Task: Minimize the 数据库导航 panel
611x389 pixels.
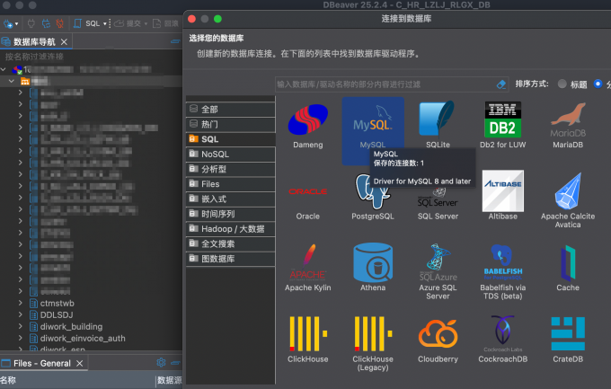Action: (175, 41)
